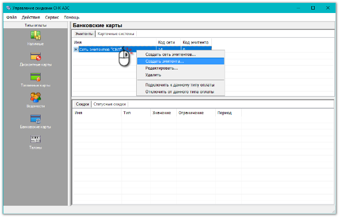The height and width of the screenshot is (217, 339).
Task: Click the Типы оплаты panel header
Action: 36,25
